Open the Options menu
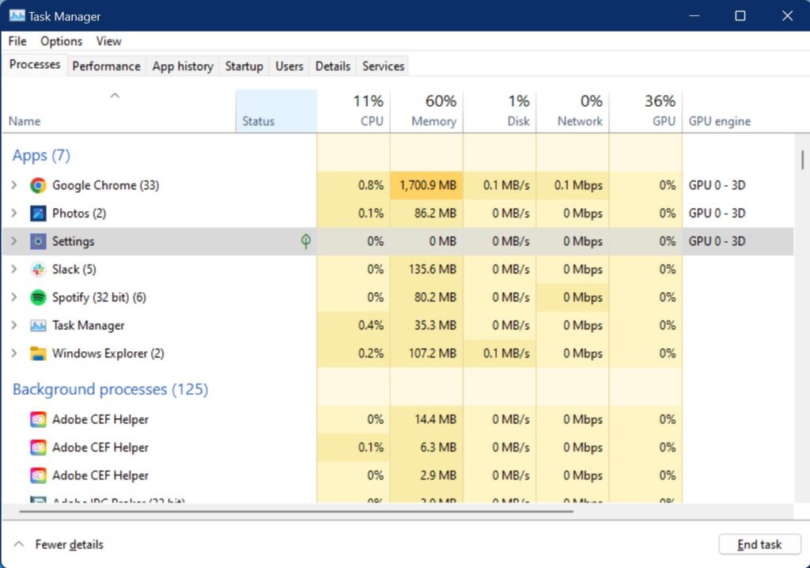The width and height of the screenshot is (810, 568). [x=61, y=41]
